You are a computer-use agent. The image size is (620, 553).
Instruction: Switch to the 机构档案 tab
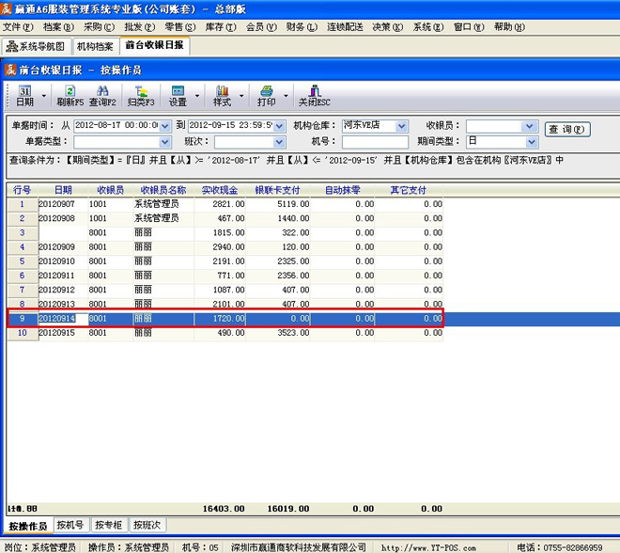coord(95,46)
